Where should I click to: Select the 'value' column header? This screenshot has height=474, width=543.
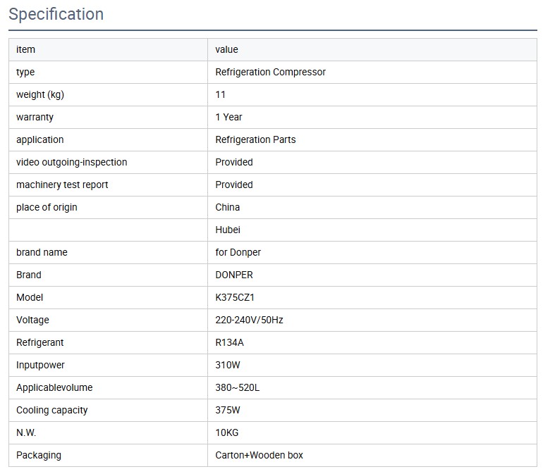[x=227, y=49]
